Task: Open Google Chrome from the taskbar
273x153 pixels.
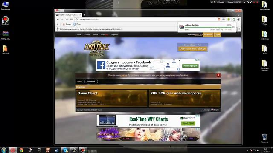Action: [21, 150]
